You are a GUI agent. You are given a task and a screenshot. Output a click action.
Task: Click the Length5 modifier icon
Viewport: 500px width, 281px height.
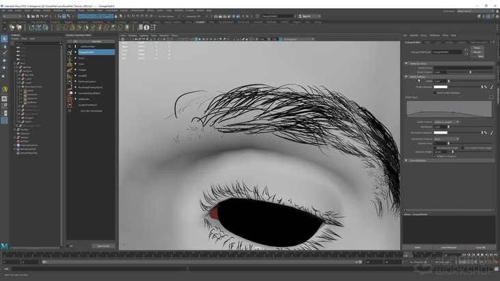[70, 76]
